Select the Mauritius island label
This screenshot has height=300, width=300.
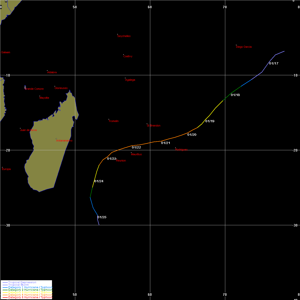coord(136,154)
